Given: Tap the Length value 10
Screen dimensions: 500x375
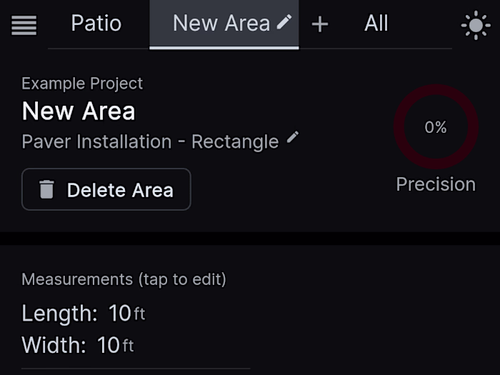Looking at the screenshot, I should tap(119, 313).
